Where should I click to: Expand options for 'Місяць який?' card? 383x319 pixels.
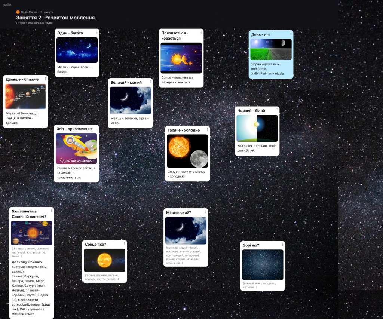click(205, 212)
